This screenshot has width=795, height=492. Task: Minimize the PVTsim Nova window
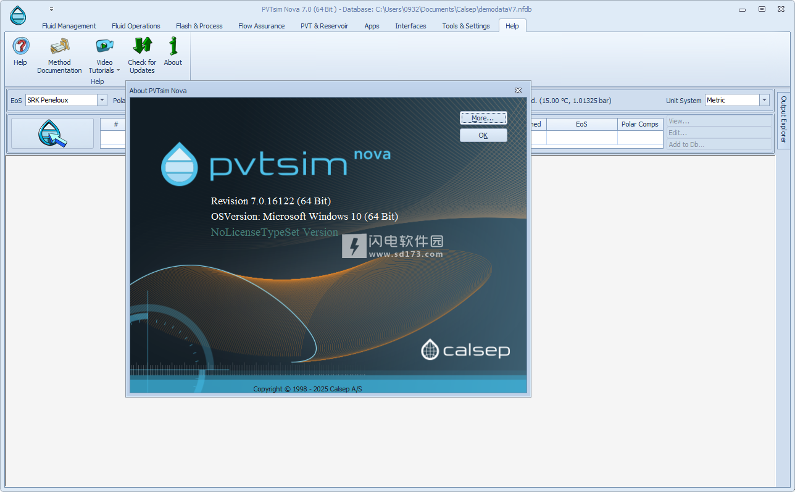tap(744, 9)
